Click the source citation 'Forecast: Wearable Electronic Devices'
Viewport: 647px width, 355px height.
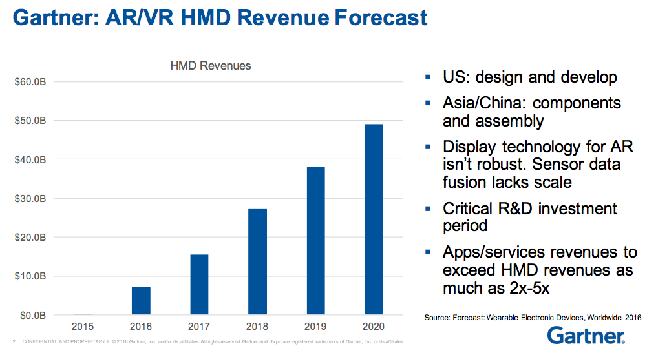point(533,318)
